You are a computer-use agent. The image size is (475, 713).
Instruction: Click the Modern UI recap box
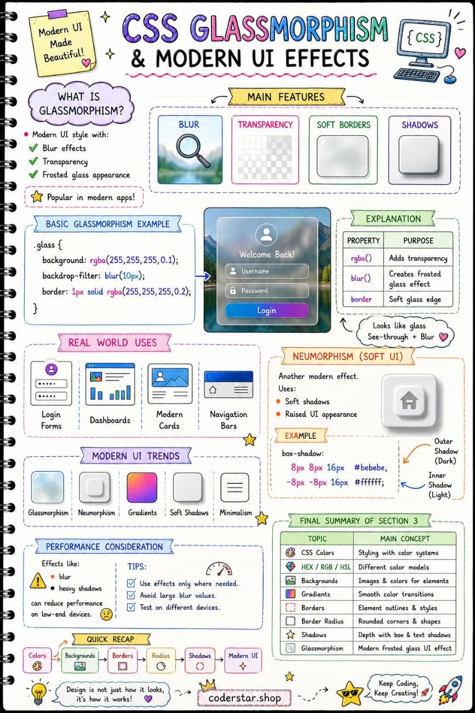point(243,660)
